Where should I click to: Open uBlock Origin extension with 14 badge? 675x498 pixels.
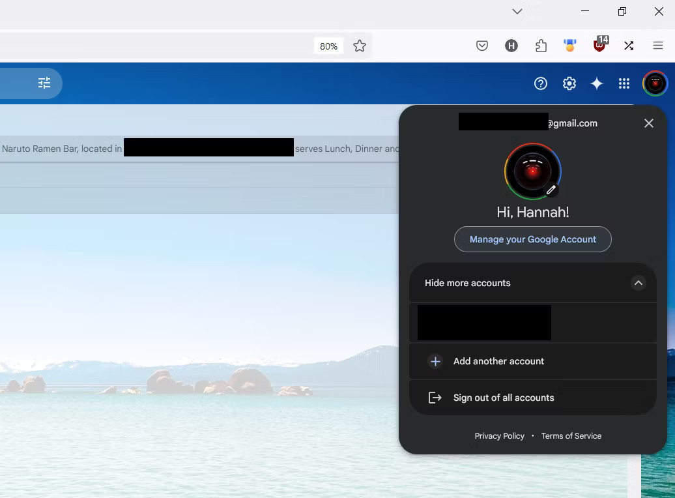pyautogui.click(x=599, y=46)
